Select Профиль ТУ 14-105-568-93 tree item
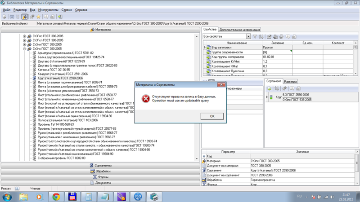Screen dimensions: 360x202 coord(56,124)
